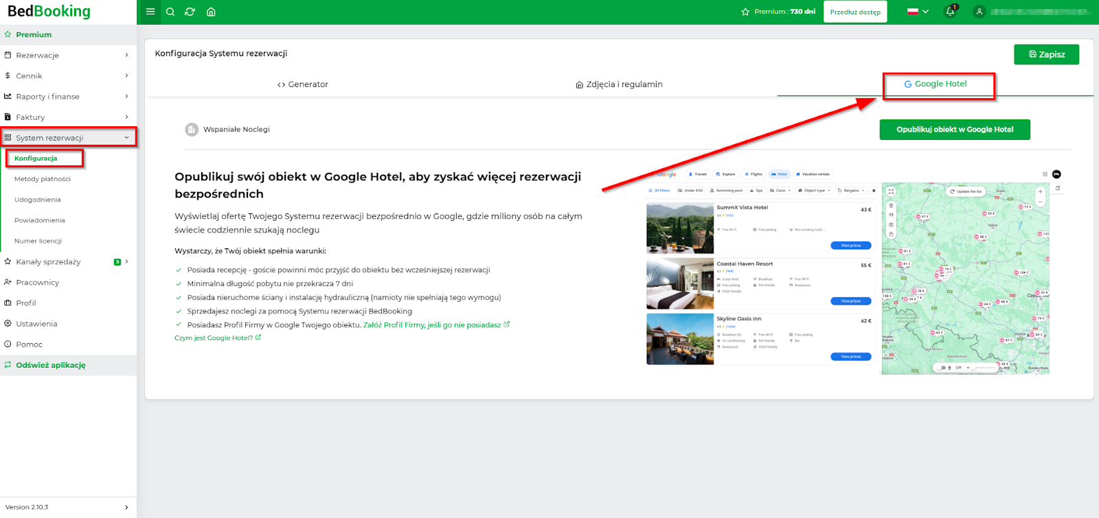Open the notifications bell icon
The image size is (1099, 518).
[x=951, y=12]
